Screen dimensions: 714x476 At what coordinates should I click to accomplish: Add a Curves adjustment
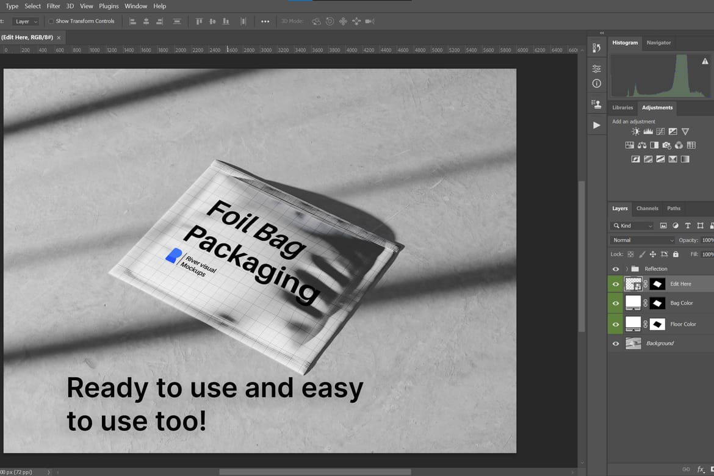660,132
